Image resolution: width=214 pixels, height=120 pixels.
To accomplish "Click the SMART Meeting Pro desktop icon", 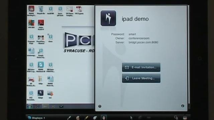I will point(31,11).
